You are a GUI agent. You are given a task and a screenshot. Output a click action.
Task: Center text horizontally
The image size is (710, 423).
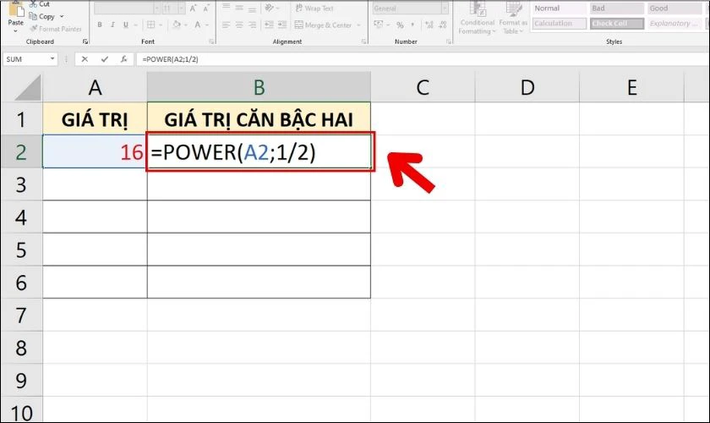click(x=239, y=25)
